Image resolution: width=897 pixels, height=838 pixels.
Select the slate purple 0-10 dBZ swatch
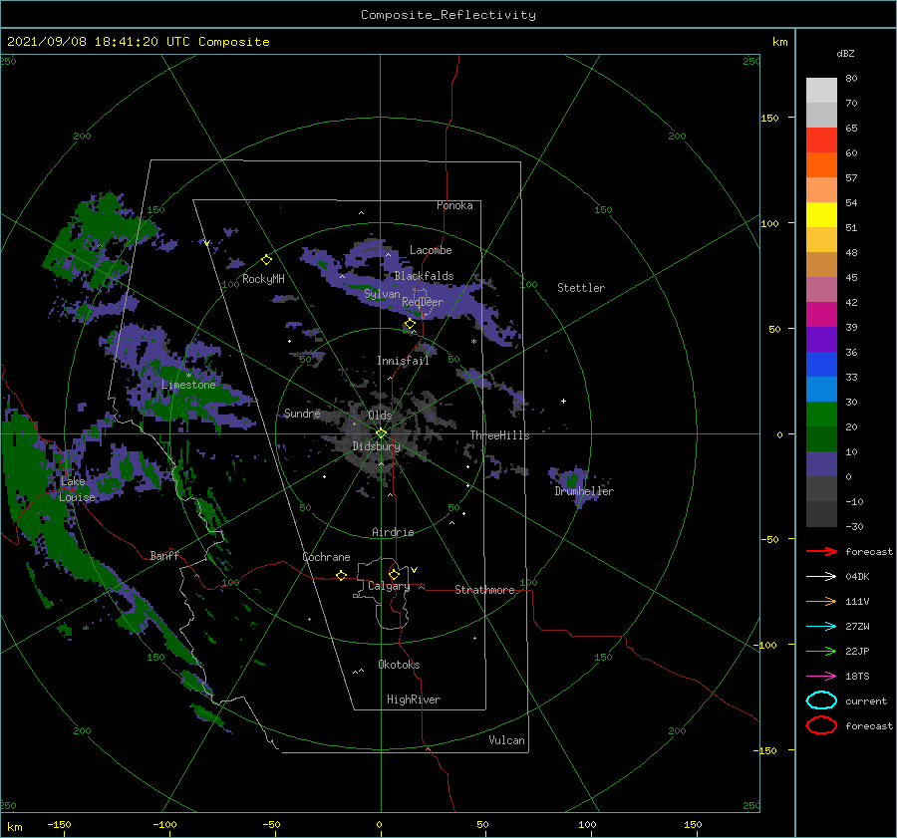(821, 464)
